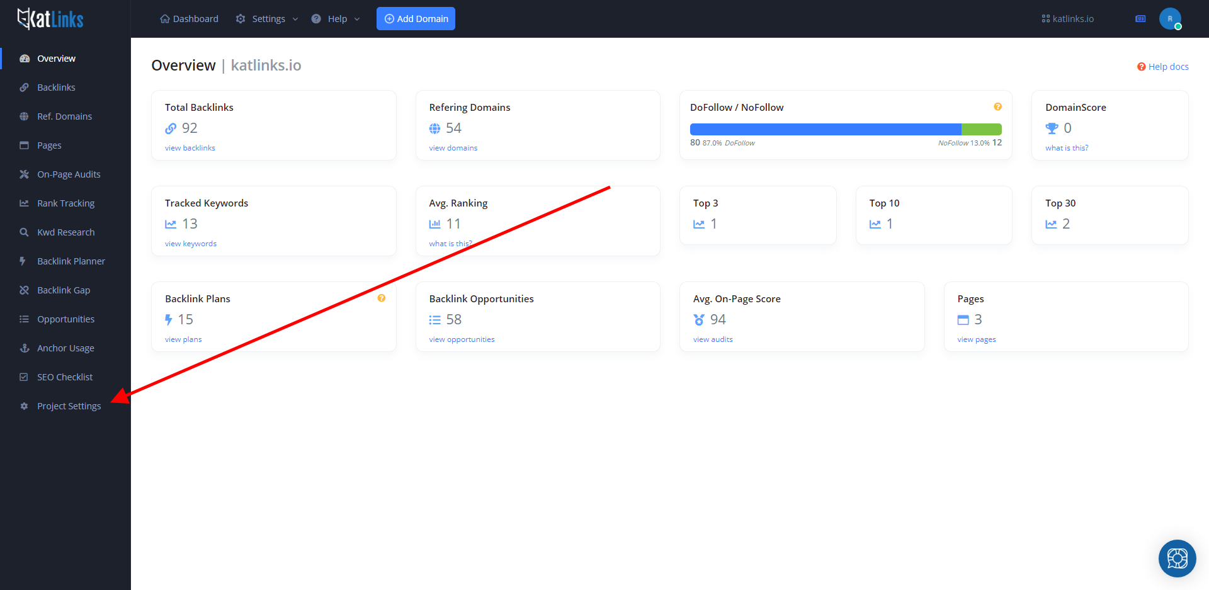Click the green NoFollow portion of the bar
This screenshot has height=590, width=1209.
[982, 129]
